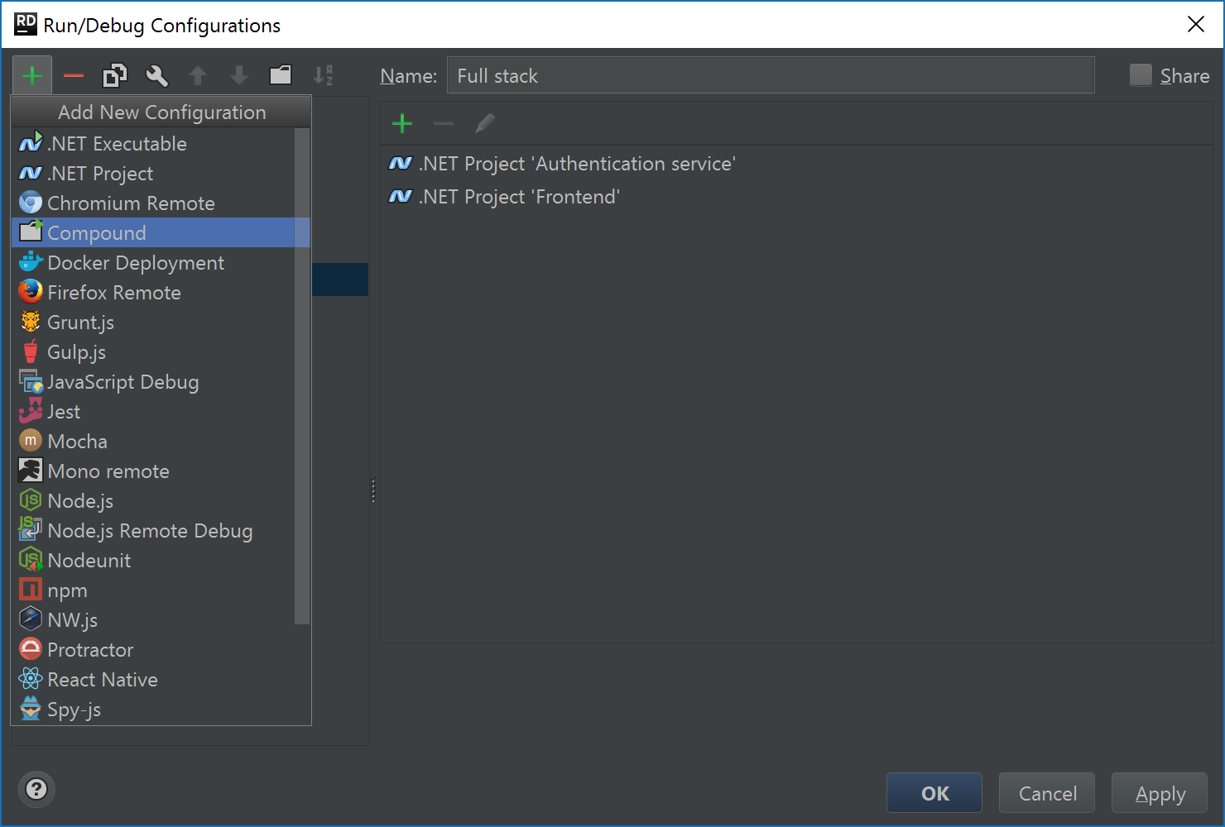Open the help question mark button
The height and width of the screenshot is (827, 1225).
pos(36,789)
